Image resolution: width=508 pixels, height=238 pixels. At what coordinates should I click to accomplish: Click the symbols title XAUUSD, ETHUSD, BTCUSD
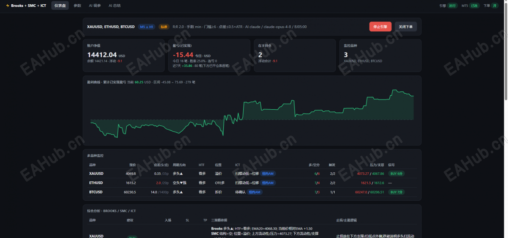[x=111, y=27]
